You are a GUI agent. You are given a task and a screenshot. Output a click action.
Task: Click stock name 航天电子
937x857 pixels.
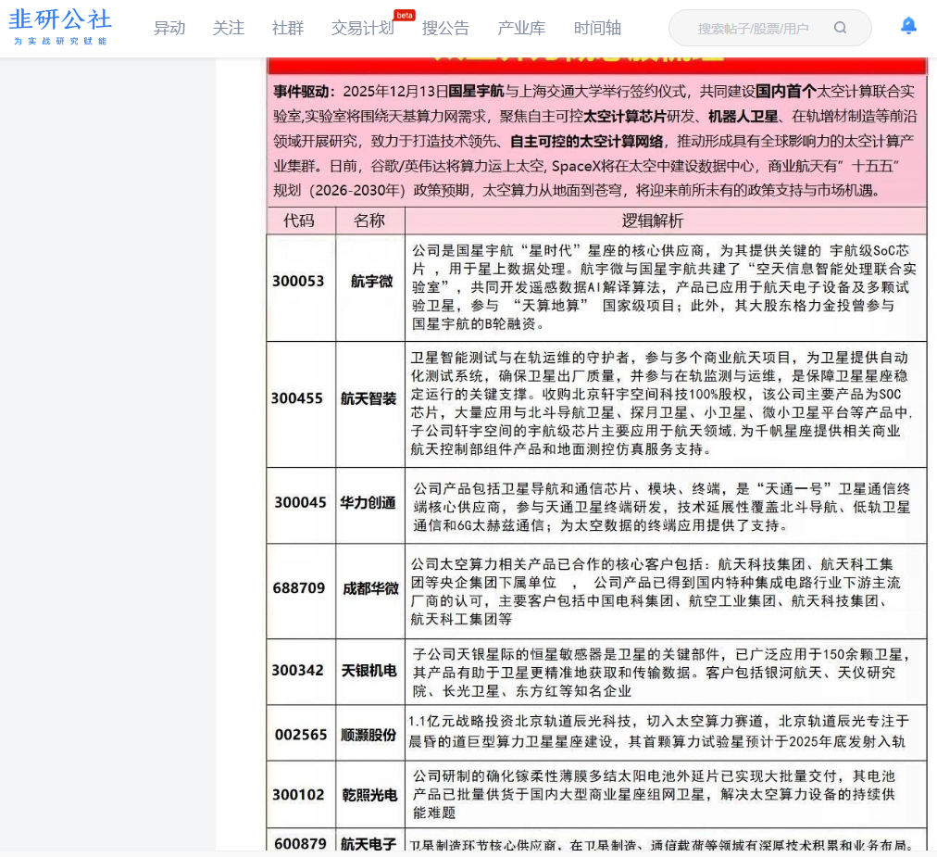tap(369, 844)
